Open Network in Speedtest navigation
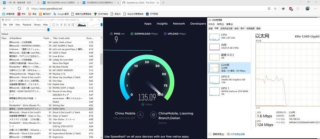The width and height of the screenshot is (320, 139). [x=179, y=24]
